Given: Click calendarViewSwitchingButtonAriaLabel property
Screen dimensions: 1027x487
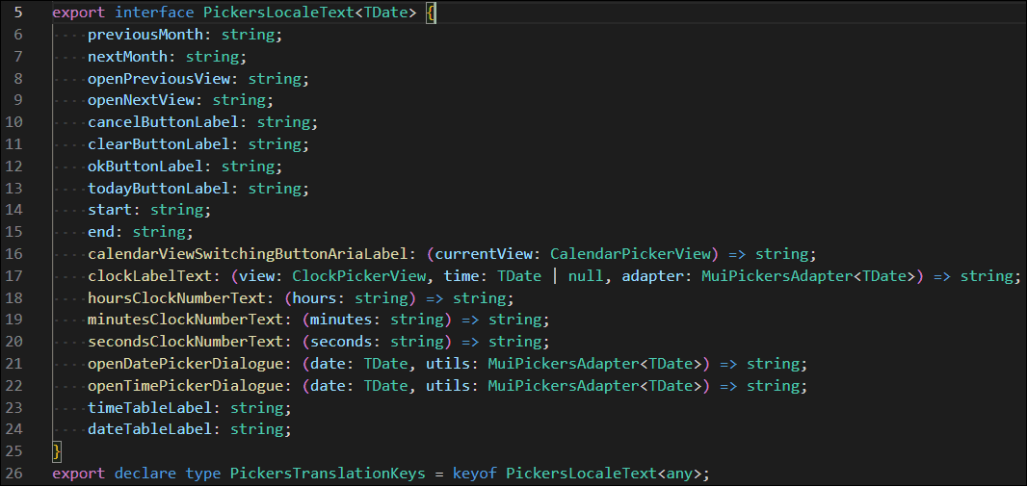Looking at the screenshot, I should [249, 254].
